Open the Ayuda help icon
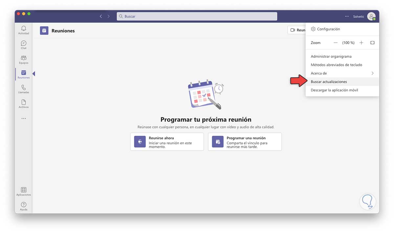Screen dimensions: 394x233 tap(24, 205)
